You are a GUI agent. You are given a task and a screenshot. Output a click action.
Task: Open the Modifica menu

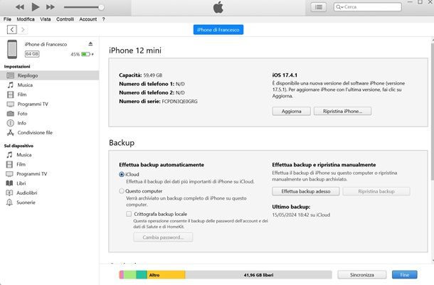pos(26,19)
